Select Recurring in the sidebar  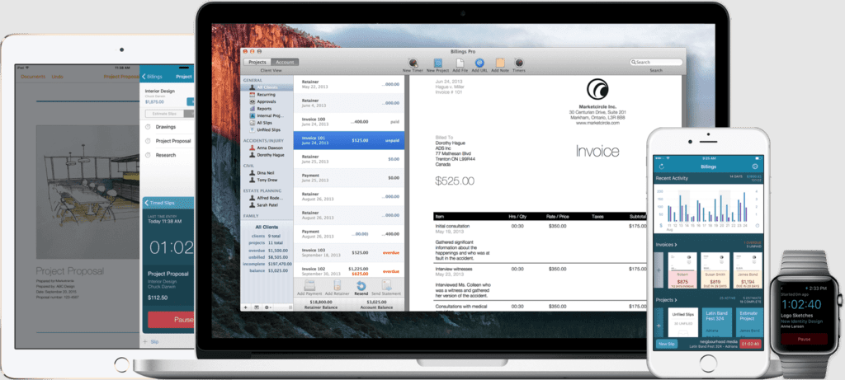tap(266, 94)
